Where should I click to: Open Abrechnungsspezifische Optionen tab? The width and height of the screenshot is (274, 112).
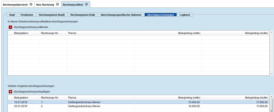point(121,15)
